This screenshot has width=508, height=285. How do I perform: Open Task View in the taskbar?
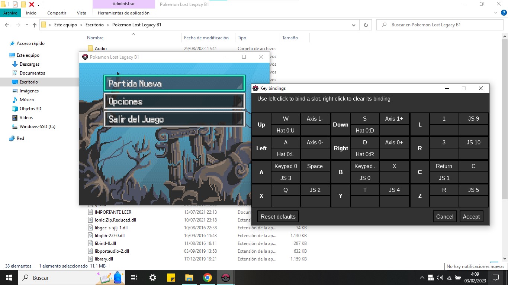pyautogui.click(x=134, y=278)
